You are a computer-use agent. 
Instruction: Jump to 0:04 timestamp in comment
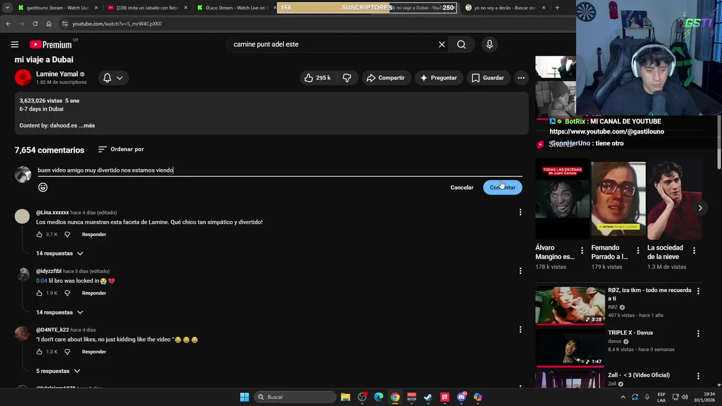(42, 281)
